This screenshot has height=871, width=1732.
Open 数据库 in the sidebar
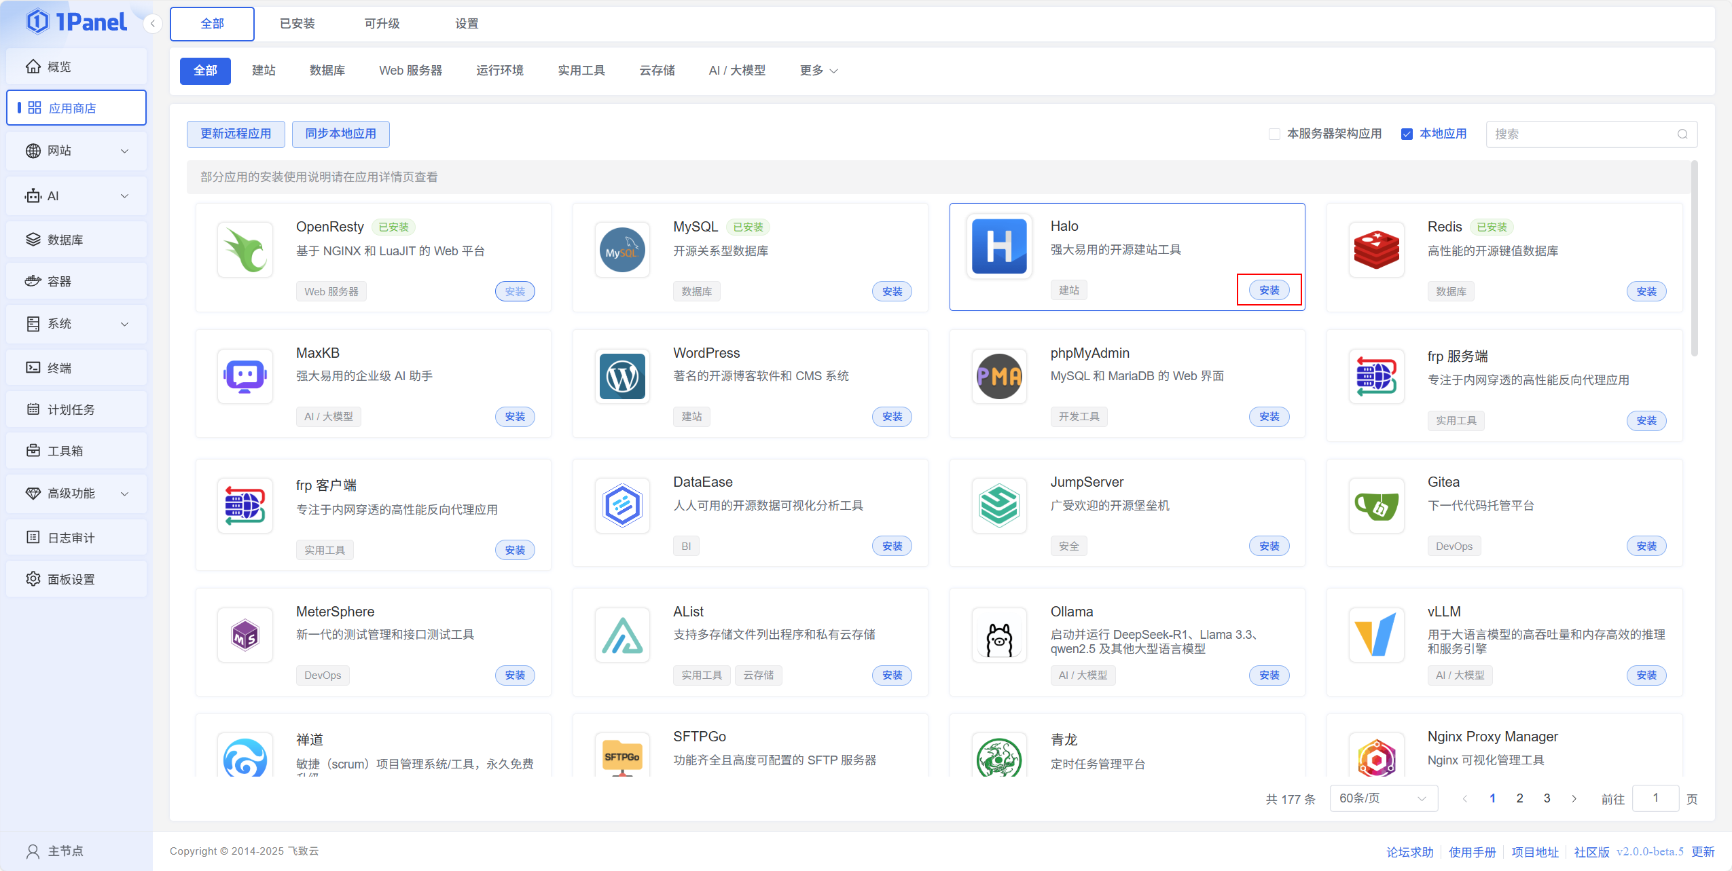point(76,240)
